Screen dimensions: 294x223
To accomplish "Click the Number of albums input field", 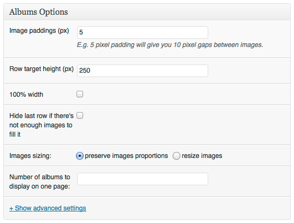I will (143, 179).
